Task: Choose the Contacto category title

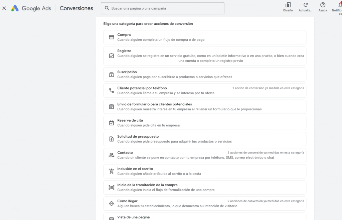Action: click(125, 152)
